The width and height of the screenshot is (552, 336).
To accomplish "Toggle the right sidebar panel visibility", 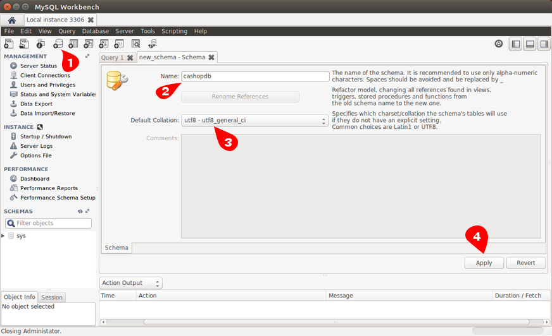I will coord(544,44).
